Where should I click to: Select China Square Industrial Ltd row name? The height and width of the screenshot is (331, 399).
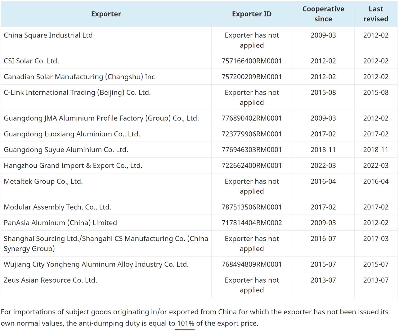point(48,35)
